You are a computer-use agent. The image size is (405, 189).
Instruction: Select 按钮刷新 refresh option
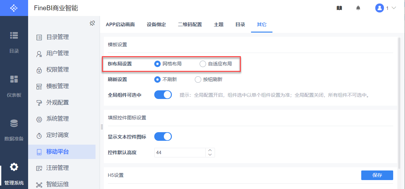pos(198,79)
